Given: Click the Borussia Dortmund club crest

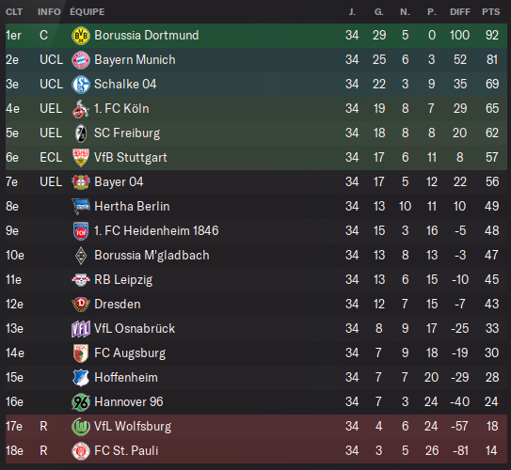Looking at the screenshot, I should coord(81,36).
